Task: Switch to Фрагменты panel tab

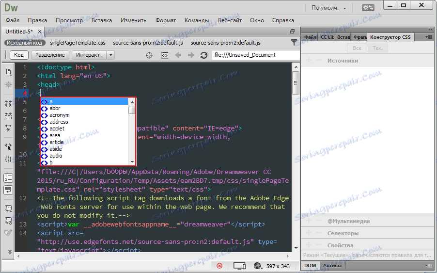Action: [x=359, y=37]
